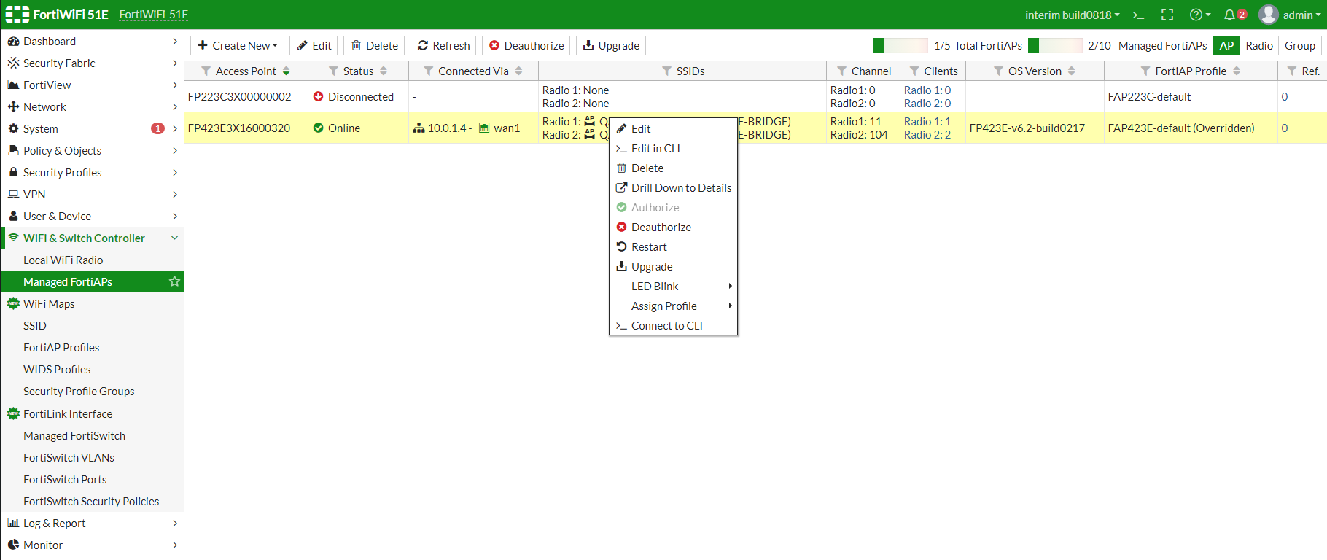Image resolution: width=1327 pixels, height=560 pixels.
Task: Toggle fullscreen mode icon in header
Action: click(x=1167, y=15)
